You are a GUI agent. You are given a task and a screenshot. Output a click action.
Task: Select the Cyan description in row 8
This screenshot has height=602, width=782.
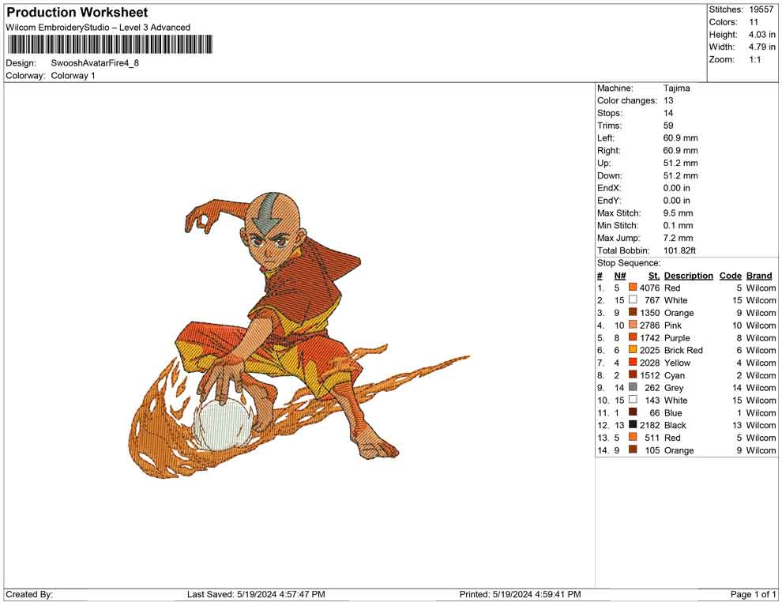(x=675, y=375)
